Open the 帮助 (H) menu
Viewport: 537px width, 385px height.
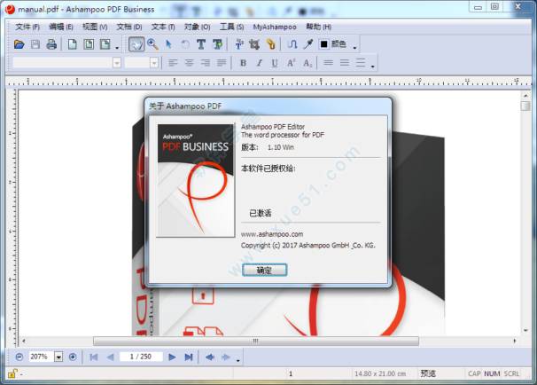318,27
